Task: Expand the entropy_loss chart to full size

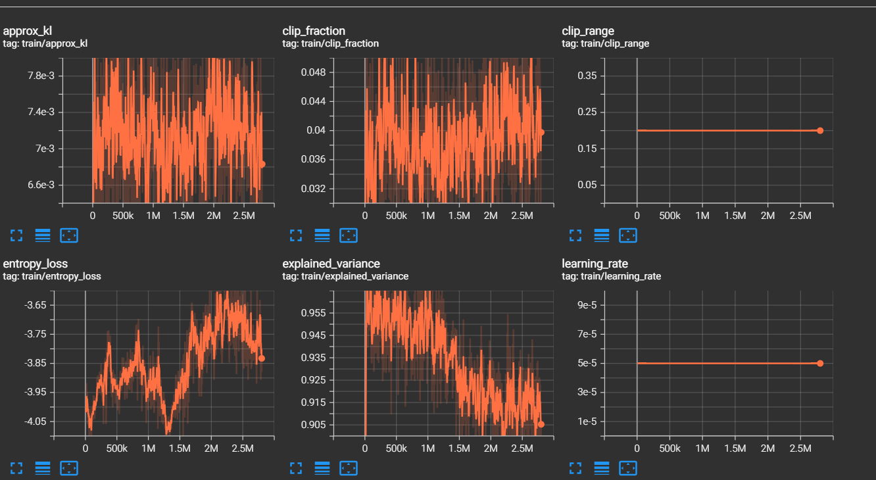Action: click(x=16, y=468)
